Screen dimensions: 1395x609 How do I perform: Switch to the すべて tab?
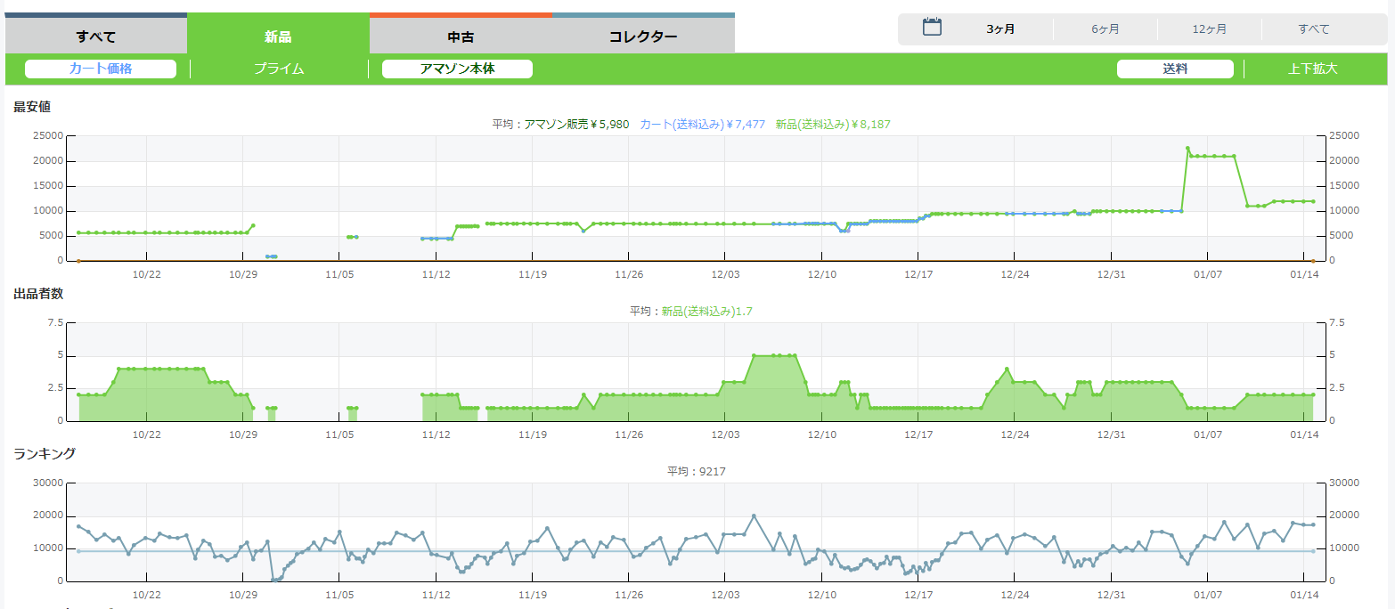click(96, 37)
